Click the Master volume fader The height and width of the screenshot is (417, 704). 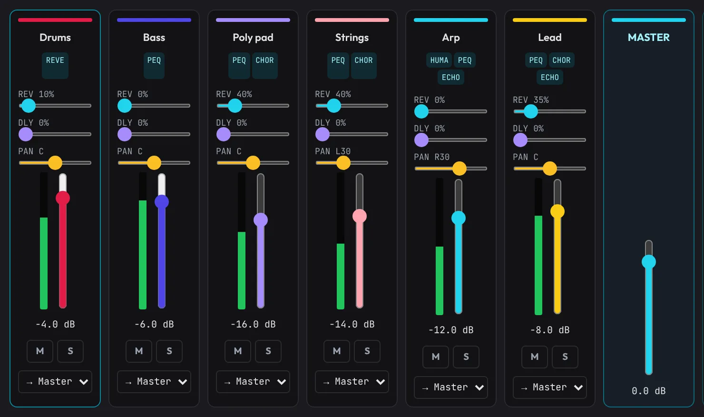[x=649, y=308]
